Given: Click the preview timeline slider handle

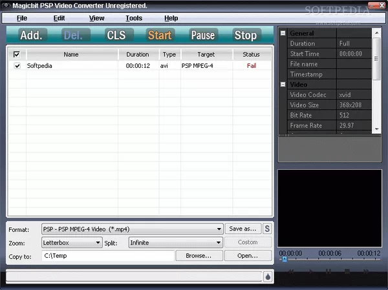Looking at the screenshot, I should [283, 260].
